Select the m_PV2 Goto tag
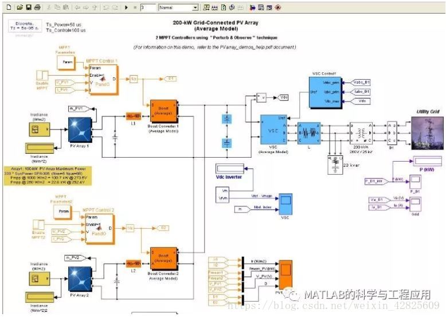The image size is (446, 317). [75, 258]
